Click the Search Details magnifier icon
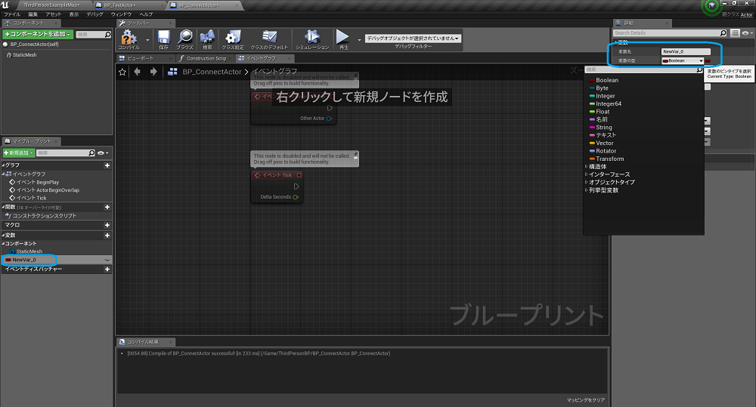Screen dimensions: 756x407 (x=723, y=32)
